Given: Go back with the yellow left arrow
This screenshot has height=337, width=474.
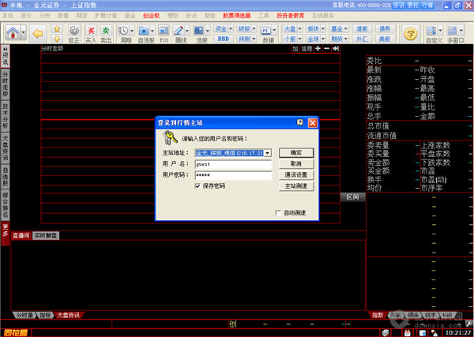Looking at the screenshot, I should (x=38, y=33).
